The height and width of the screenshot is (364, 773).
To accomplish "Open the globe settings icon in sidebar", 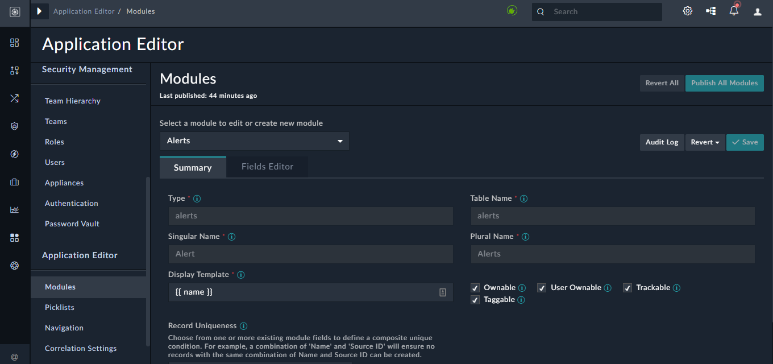I will [x=14, y=265].
